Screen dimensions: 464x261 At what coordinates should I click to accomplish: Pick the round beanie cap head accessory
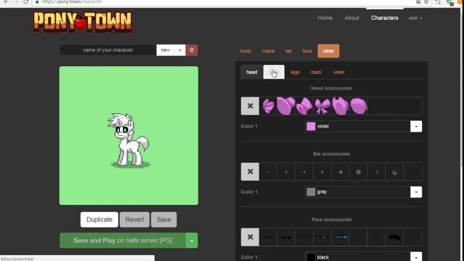coord(359,106)
